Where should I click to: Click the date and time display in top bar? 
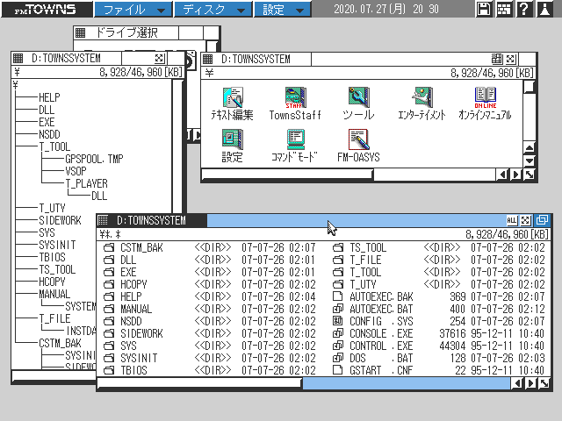coord(386,9)
